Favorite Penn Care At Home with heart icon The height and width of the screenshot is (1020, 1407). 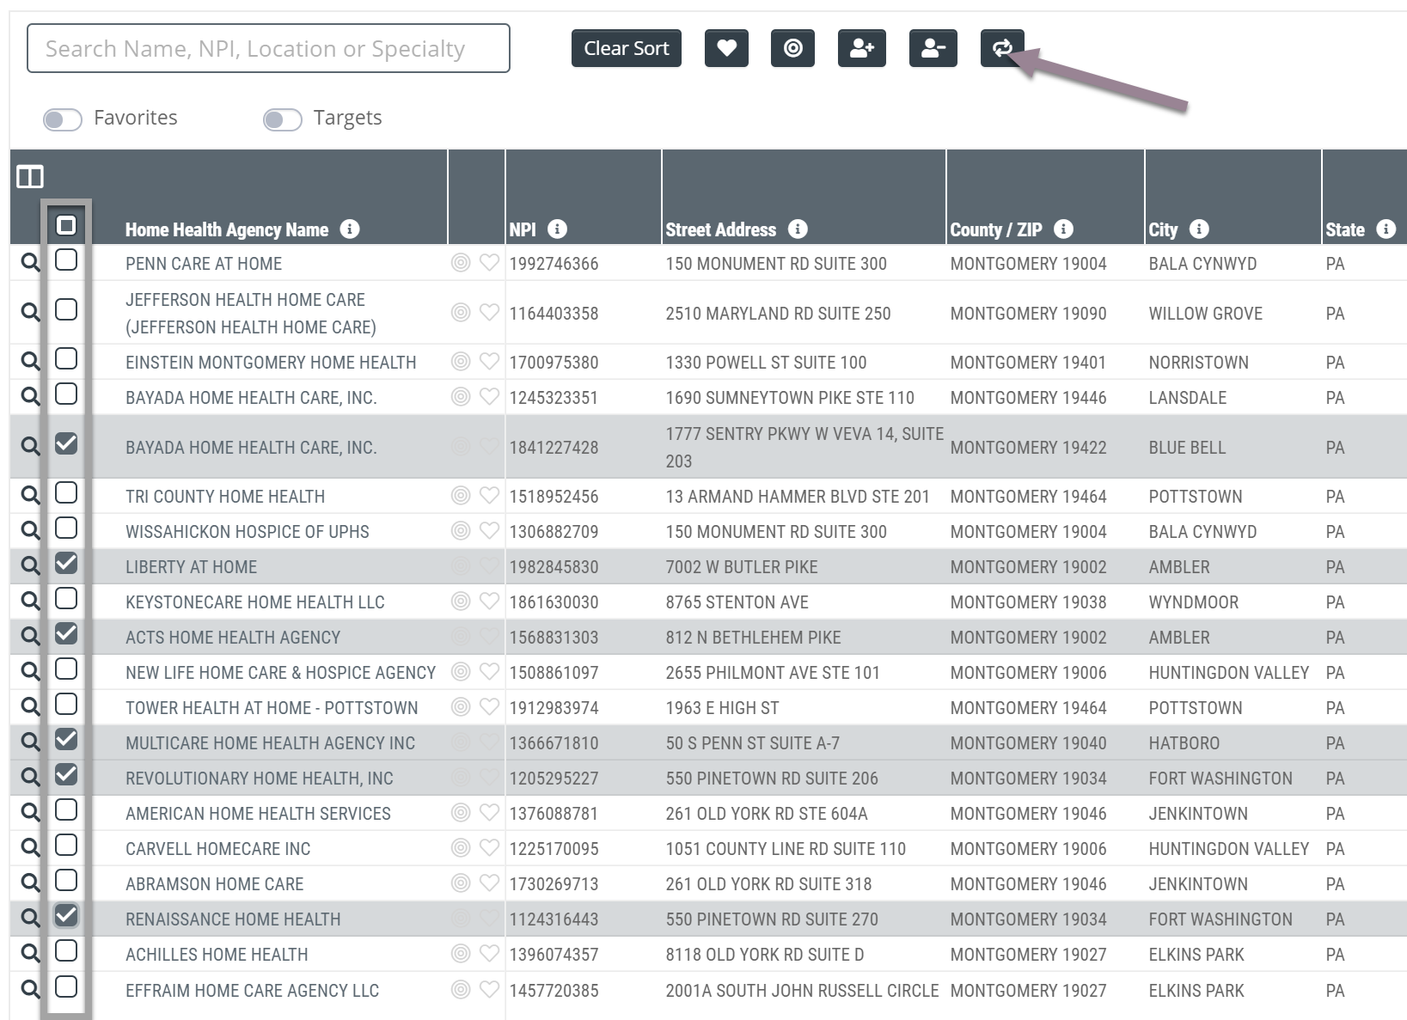click(489, 262)
